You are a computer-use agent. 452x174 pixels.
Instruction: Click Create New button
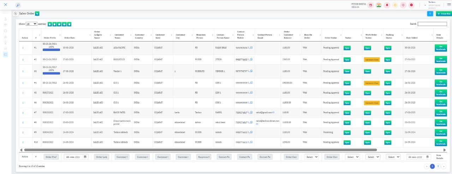click(x=444, y=14)
